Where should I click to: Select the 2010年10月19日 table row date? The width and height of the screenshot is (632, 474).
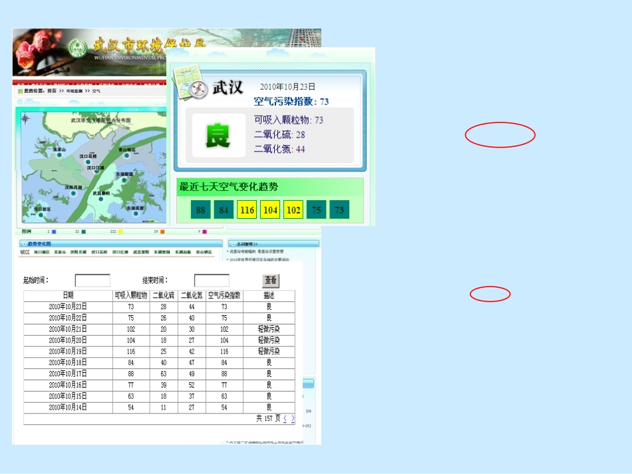(68, 352)
